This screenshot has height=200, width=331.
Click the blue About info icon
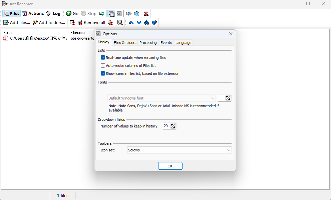[x=136, y=14]
